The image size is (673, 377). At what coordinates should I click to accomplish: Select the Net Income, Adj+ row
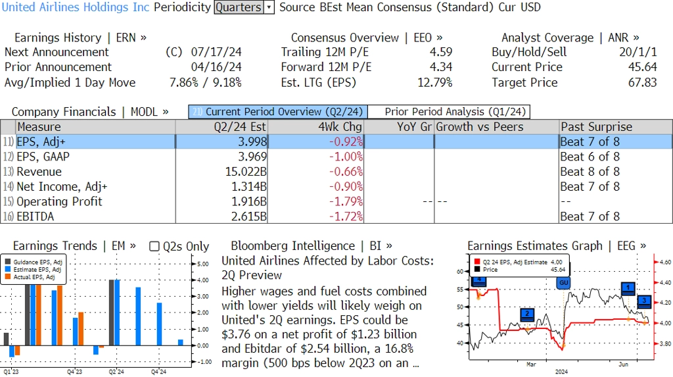coord(336,187)
